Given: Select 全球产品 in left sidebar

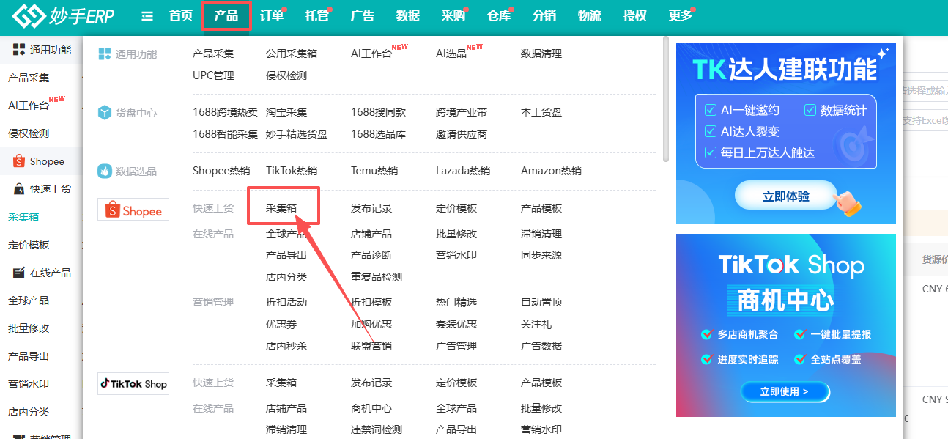Looking at the screenshot, I should (x=29, y=300).
